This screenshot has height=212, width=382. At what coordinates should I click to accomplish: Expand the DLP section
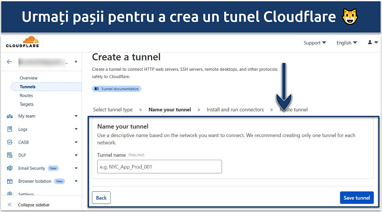(x=76, y=155)
